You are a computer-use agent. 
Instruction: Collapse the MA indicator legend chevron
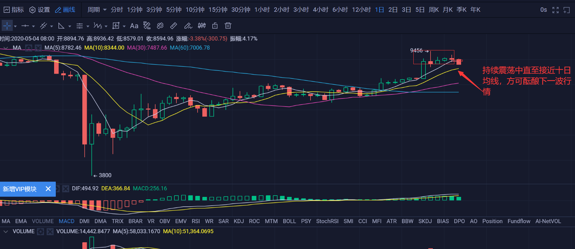pyautogui.click(x=6, y=48)
